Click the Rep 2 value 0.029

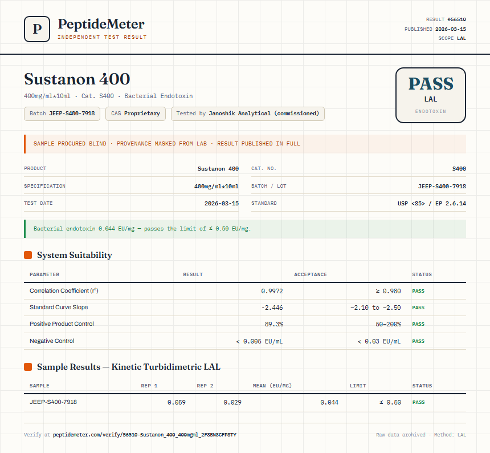(232, 402)
